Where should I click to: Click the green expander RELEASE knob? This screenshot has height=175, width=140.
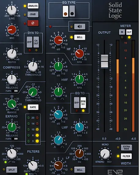[12, 127]
